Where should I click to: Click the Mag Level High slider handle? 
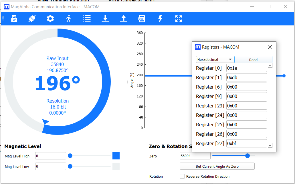70,156
